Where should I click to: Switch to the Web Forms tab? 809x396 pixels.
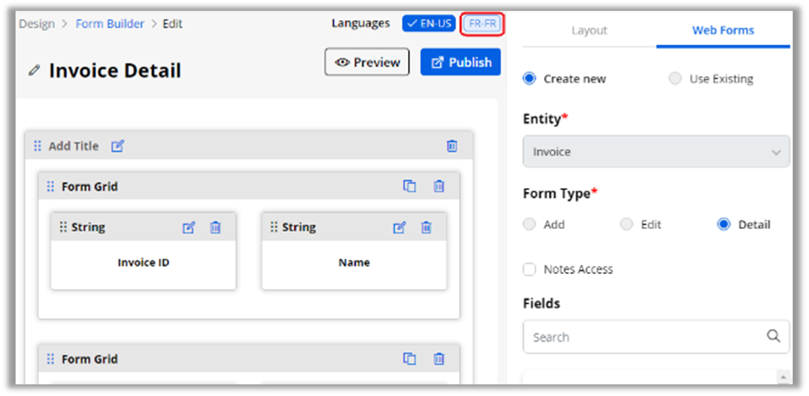coord(723,30)
